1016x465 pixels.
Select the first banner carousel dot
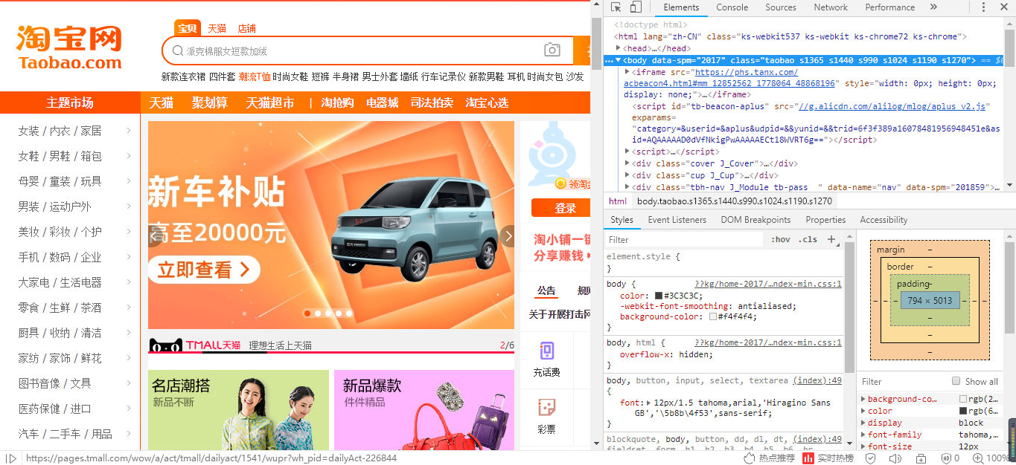pos(307,313)
